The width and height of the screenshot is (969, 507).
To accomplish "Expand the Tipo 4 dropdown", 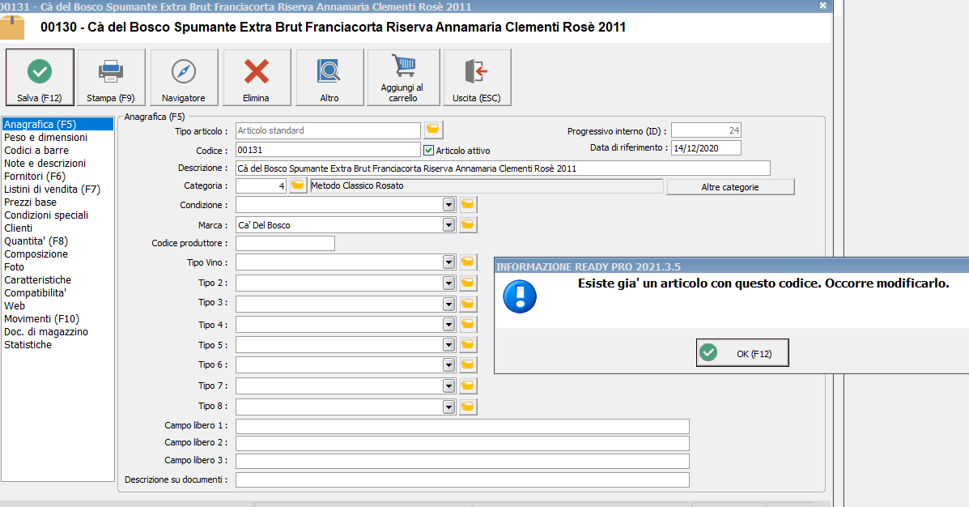I will [x=449, y=324].
